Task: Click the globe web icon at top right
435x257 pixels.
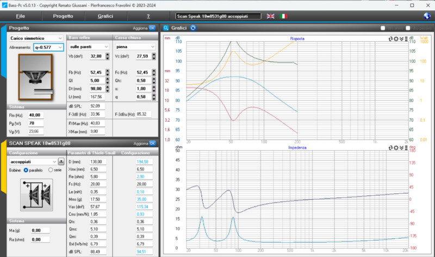Action: pos(427,16)
